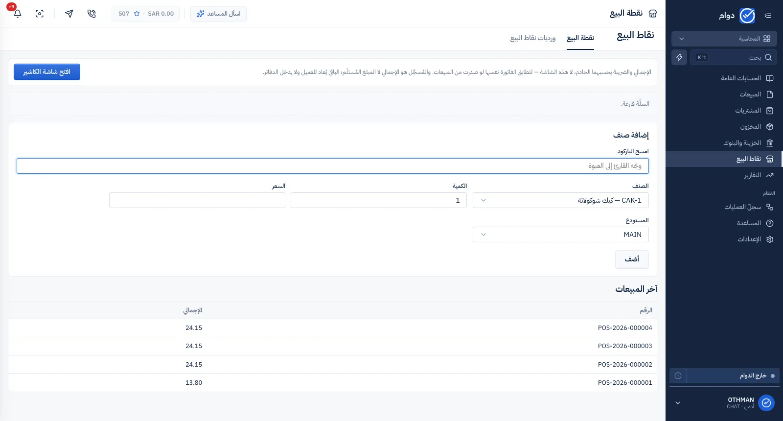Click sale POS-2026-000004
783x421 pixels.
(625, 328)
